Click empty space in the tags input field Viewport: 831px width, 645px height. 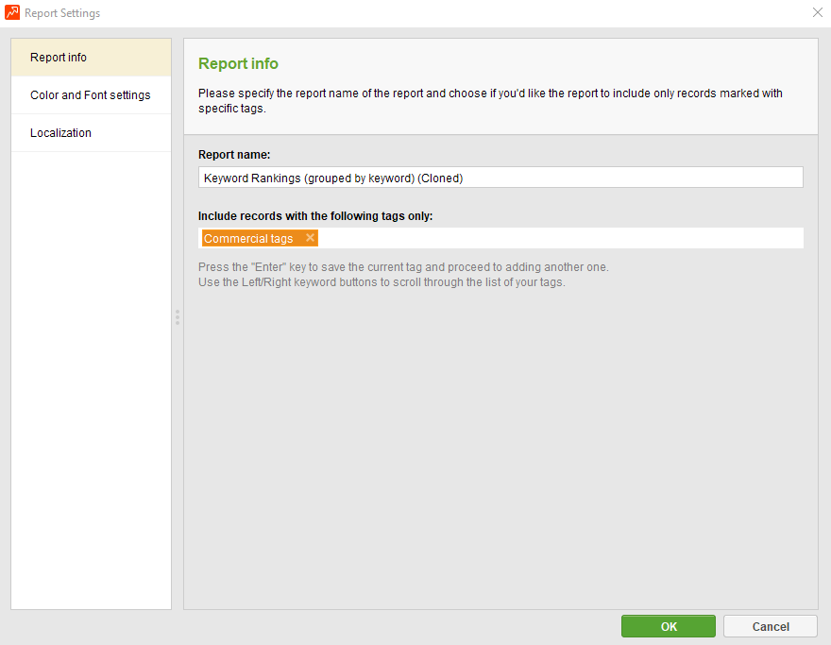(557, 238)
